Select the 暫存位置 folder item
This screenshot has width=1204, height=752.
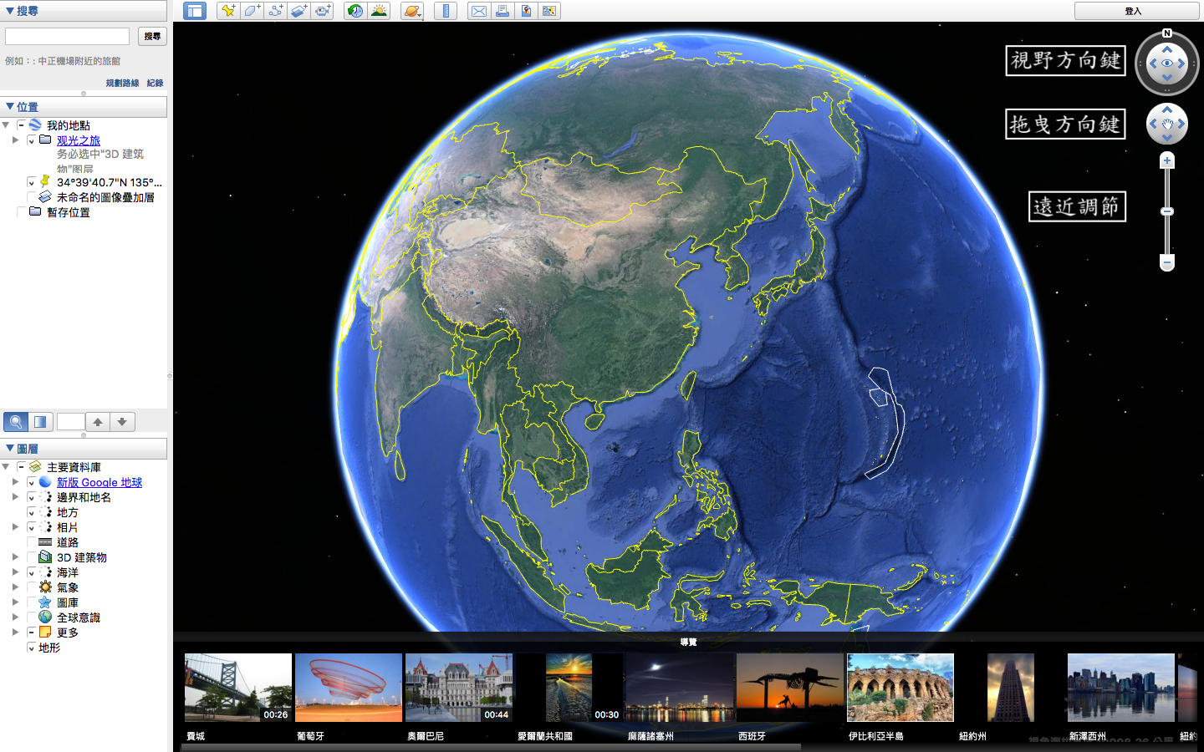pos(68,212)
